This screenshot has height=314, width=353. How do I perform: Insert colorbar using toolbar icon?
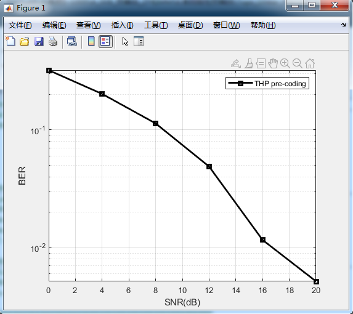click(x=91, y=41)
